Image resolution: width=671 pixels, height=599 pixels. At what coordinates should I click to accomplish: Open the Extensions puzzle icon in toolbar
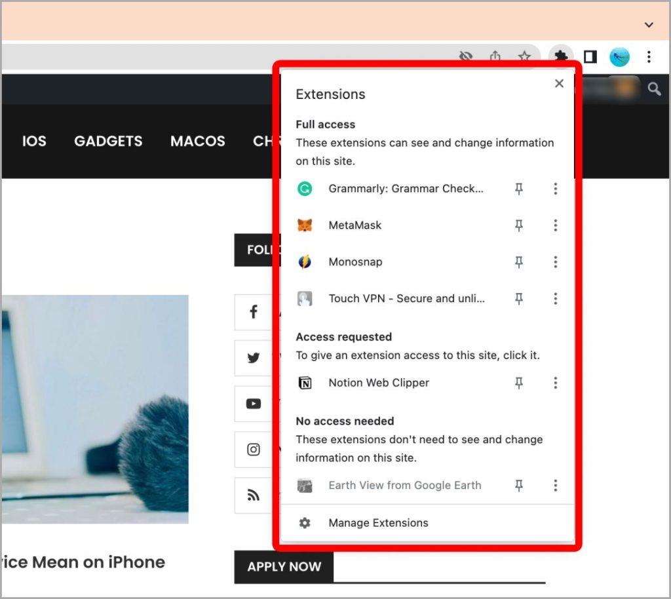[x=561, y=56]
